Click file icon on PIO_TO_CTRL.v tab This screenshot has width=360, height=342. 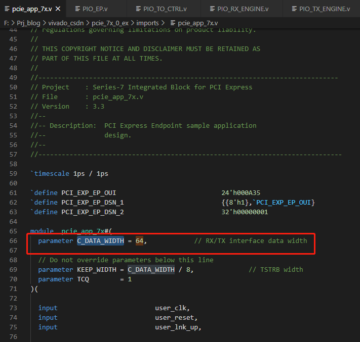[x=138, y=9]
